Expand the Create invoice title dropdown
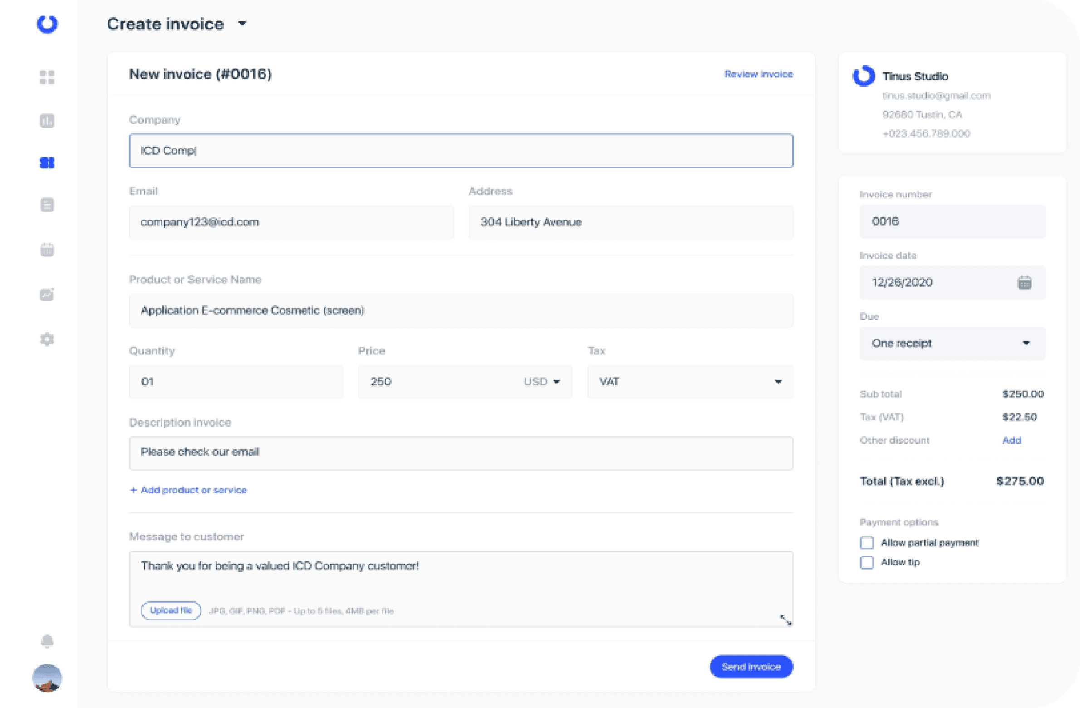The width and height of the screenshot is (1080, 708). tap(242, 24)
